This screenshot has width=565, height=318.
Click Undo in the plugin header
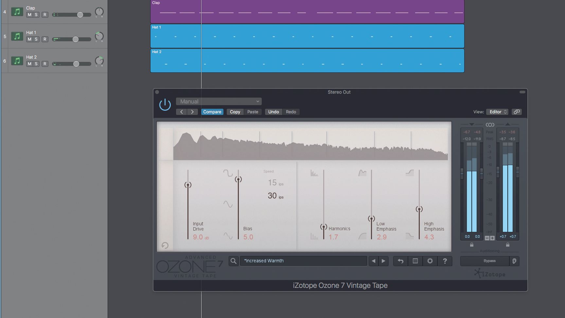273,112
